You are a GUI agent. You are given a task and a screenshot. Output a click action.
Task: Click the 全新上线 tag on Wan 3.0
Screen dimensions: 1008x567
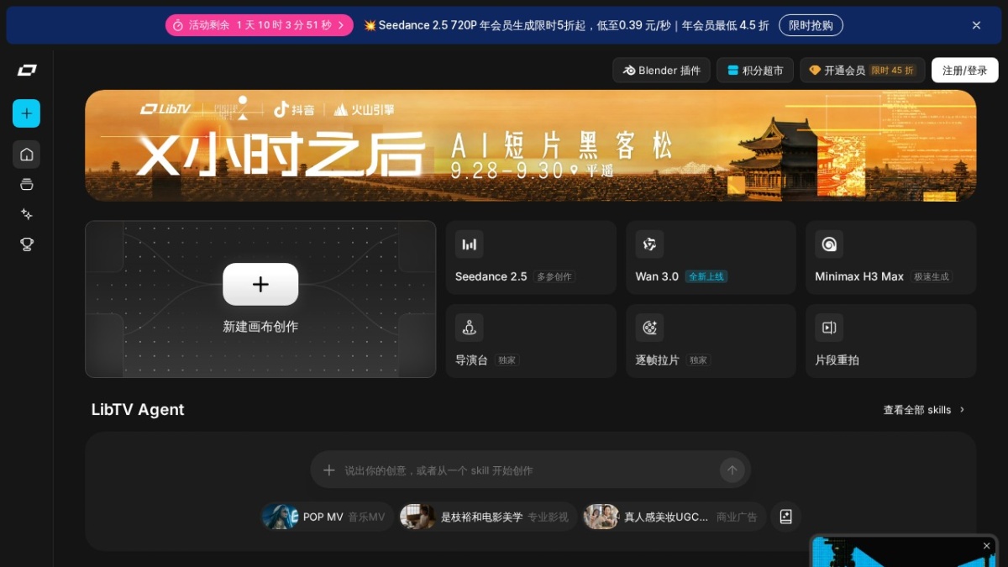[x=706, y=276]
